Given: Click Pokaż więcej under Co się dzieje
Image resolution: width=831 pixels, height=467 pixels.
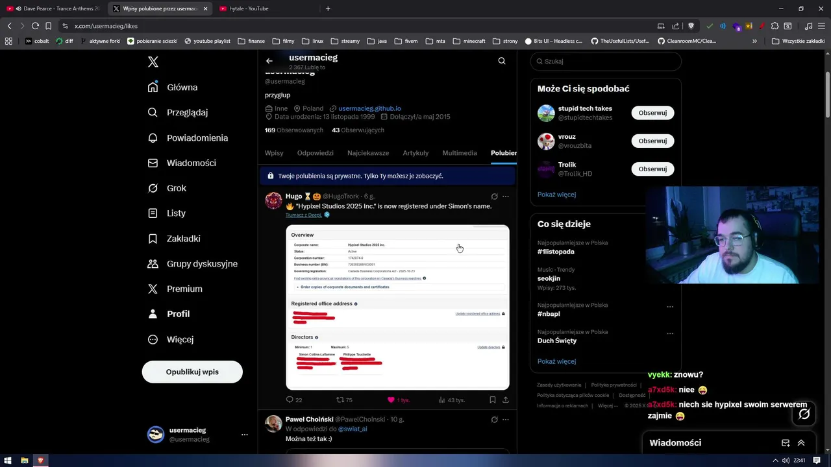Looking at the screenshot, I should pyautogui.click(x=556, y=361).
